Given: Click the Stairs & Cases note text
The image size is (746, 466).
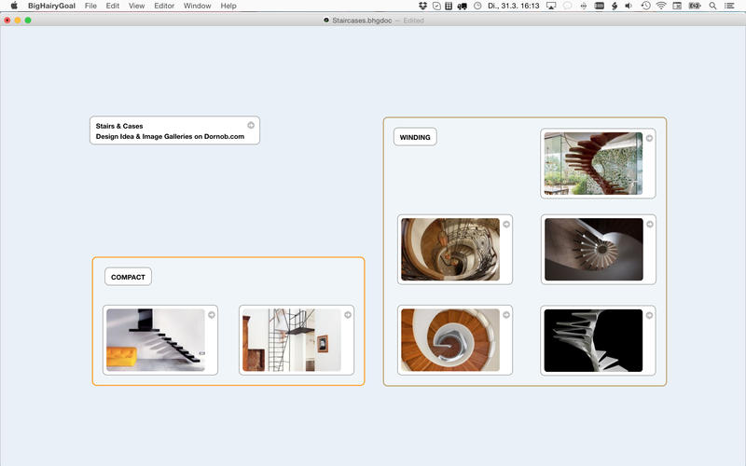Looking at the screenshot, I should [170, 130].
